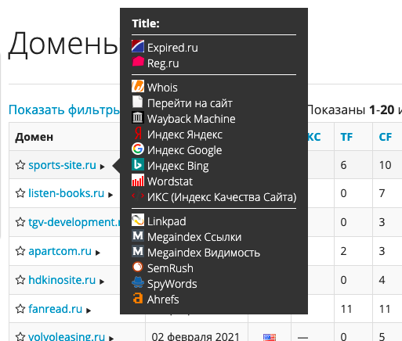Open the listen-books.ru link
The width and height of the screenshot is (402, 341).
pyautogui.click(x=67, y=193)
